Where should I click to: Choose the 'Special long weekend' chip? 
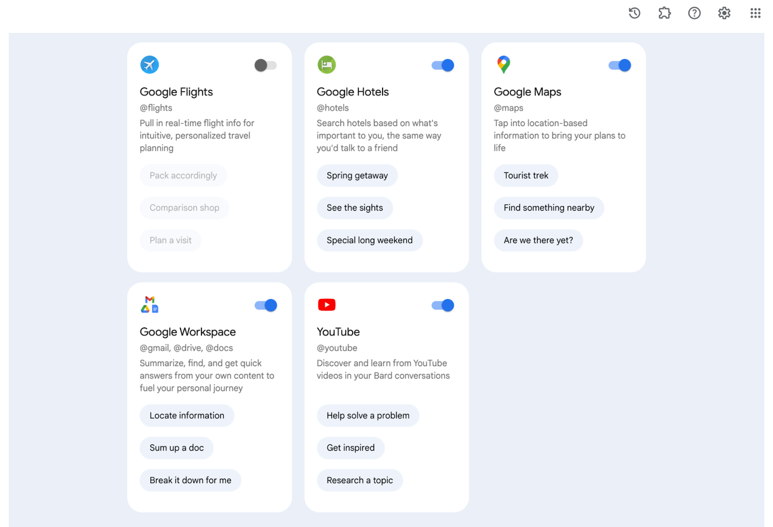(x=370, y=240)
